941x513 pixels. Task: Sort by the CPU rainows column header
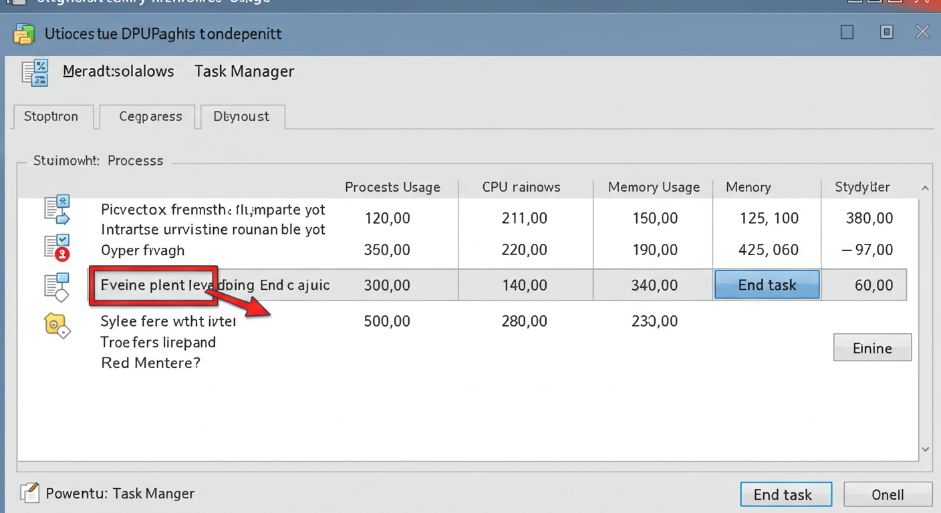pos(521,187)
